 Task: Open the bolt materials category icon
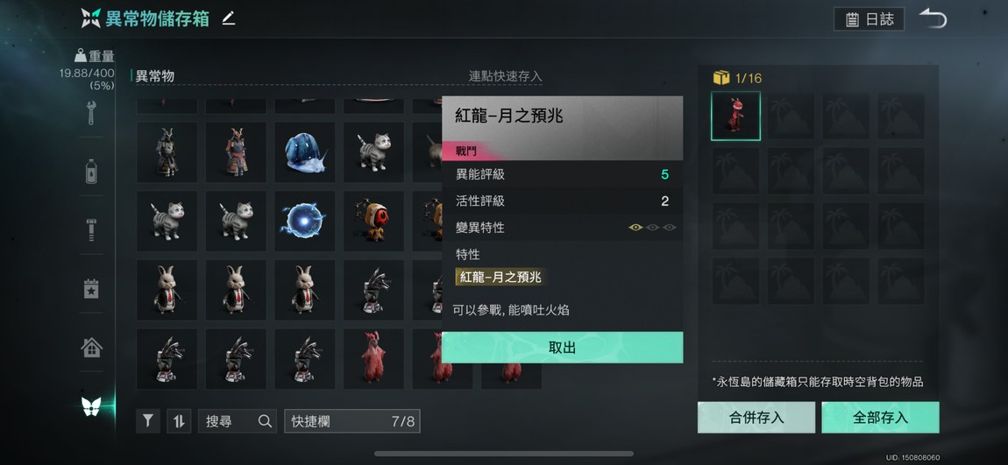pos(91,230)
